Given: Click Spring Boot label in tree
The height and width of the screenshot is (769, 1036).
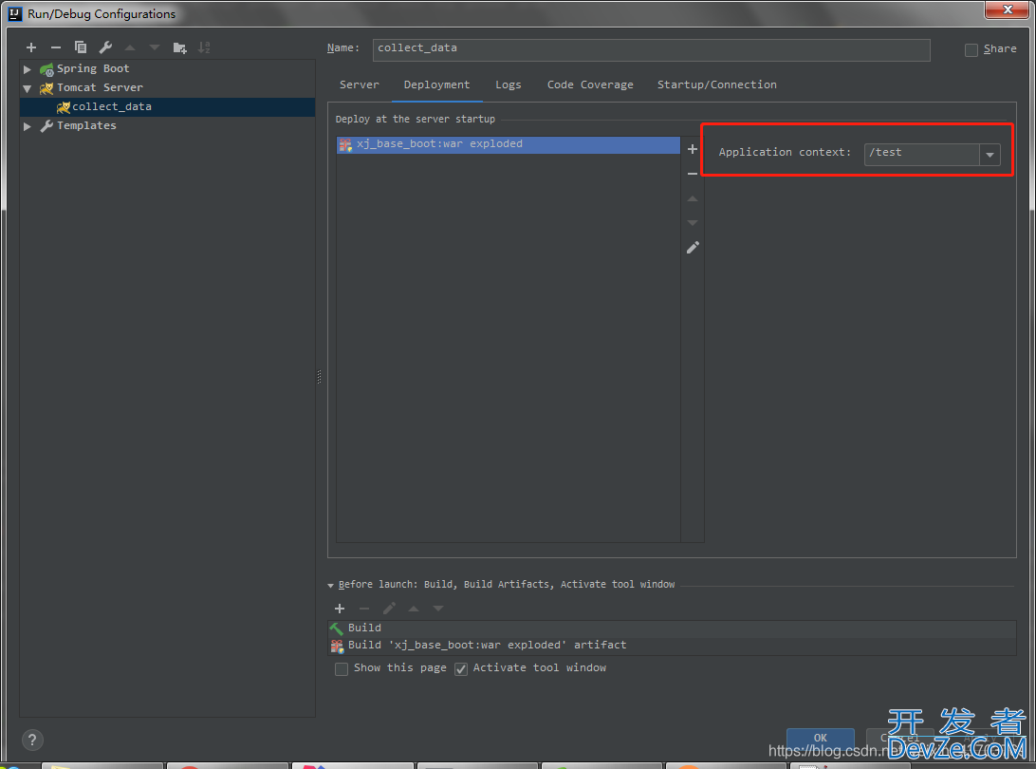Looking at the screenshot, I should [93, 68].
